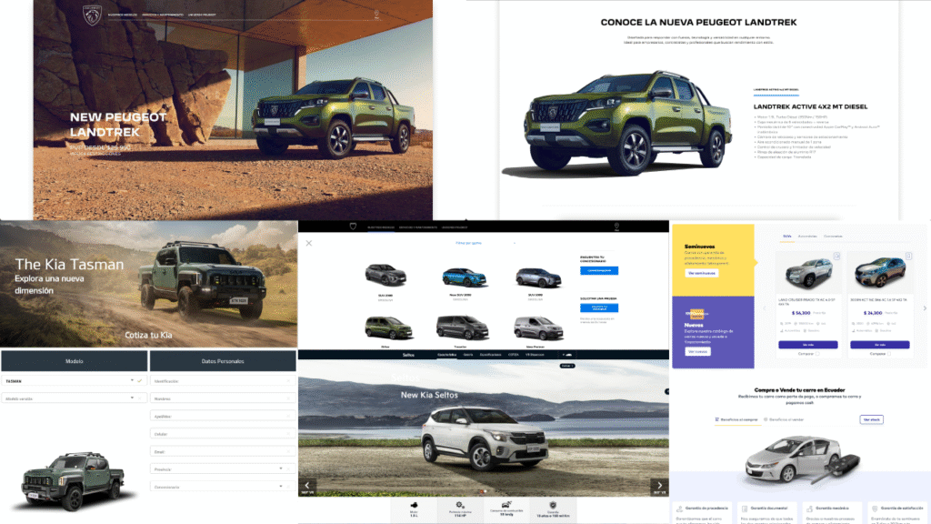Image resolution: width=931 pixels, height=524 pixels.
Task: Close the Peugeot model selection overlay
Action: (309, 243)
